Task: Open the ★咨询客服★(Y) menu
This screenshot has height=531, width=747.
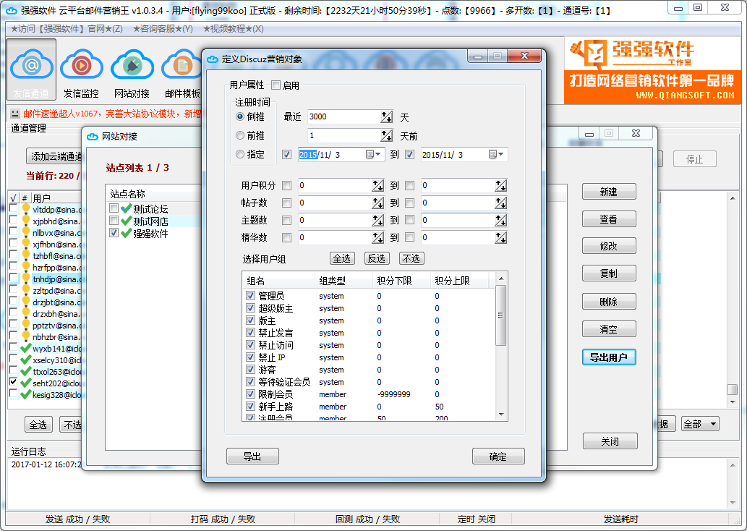Action: 163,29
